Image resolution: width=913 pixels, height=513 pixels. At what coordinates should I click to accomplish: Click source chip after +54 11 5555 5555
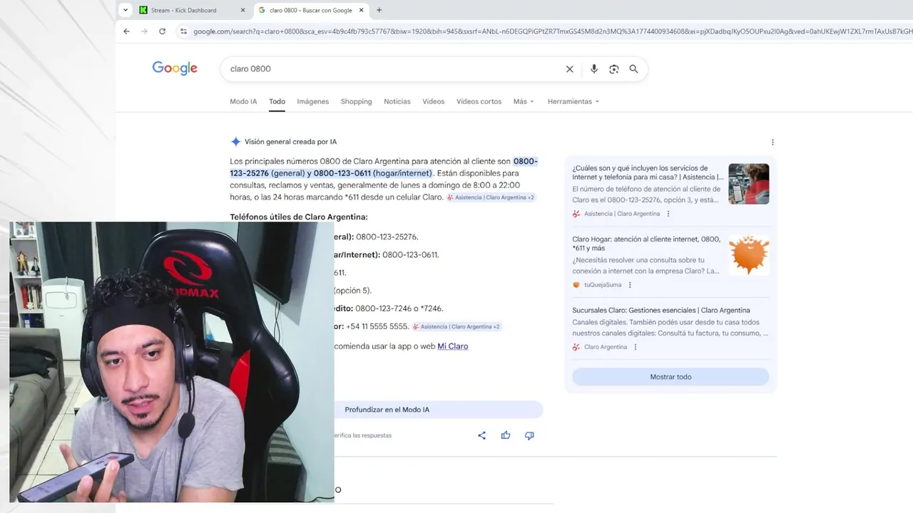tap(456, 326)
